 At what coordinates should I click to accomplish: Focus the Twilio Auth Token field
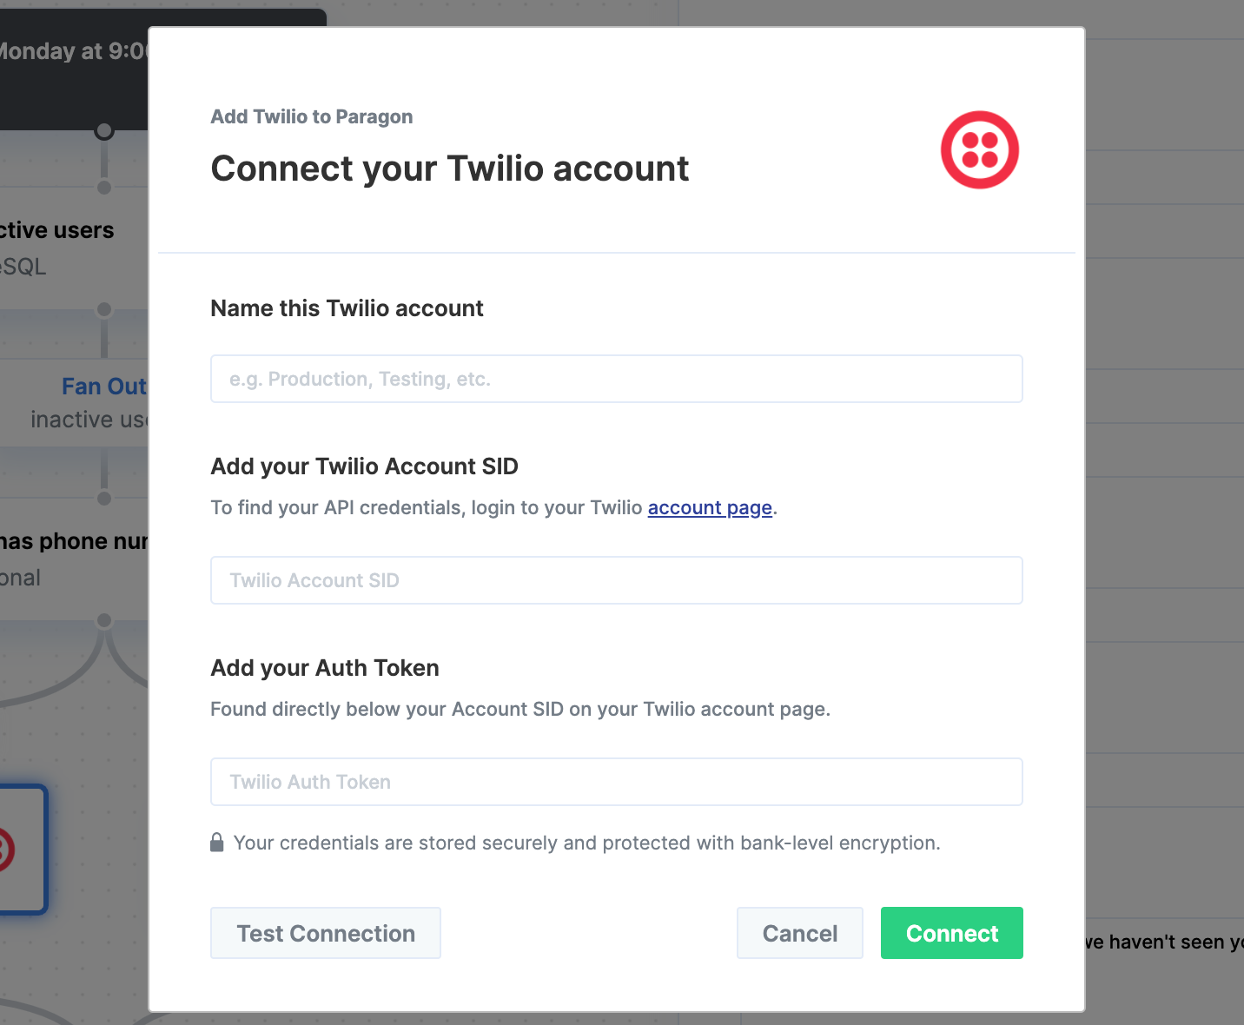click(x=616, y=782)
